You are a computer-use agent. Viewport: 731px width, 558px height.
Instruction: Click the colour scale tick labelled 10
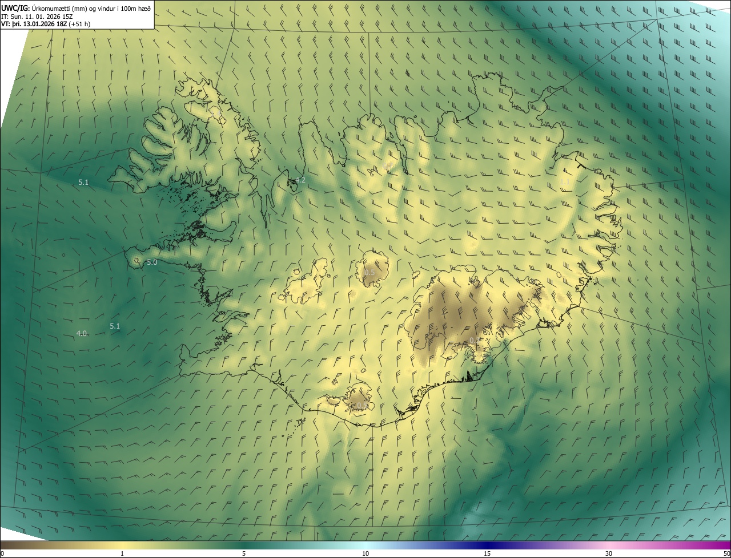[365, 553]
